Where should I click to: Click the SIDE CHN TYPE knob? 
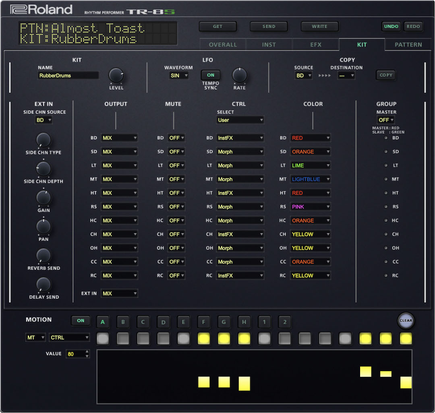[x=43, y=140]
